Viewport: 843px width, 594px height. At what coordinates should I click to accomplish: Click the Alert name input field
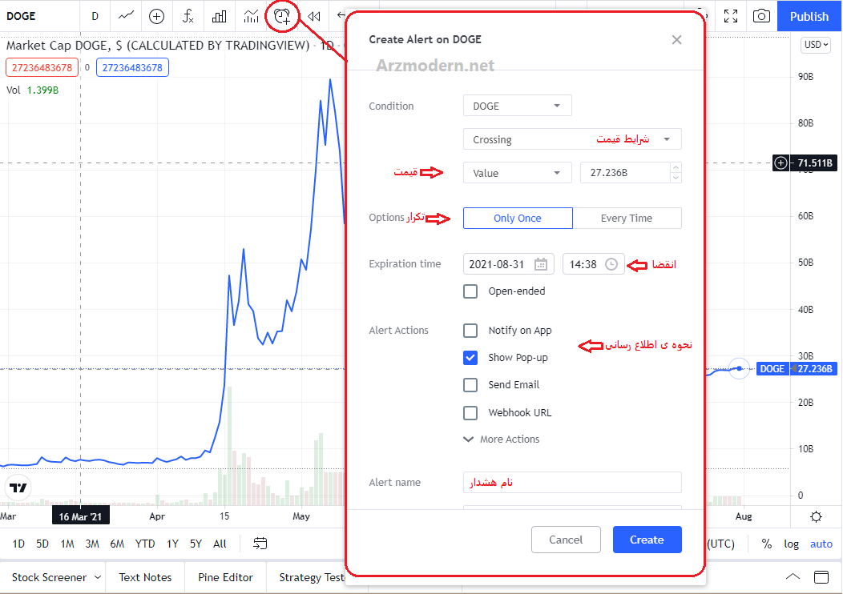pyautogui.click(x=572, y=482)
